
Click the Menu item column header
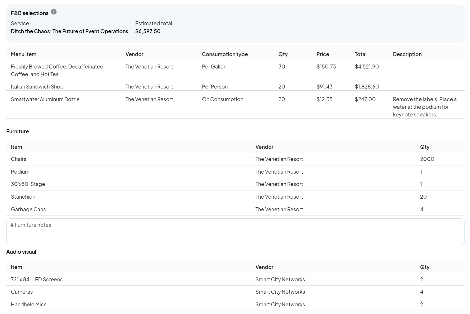point(23,54)
